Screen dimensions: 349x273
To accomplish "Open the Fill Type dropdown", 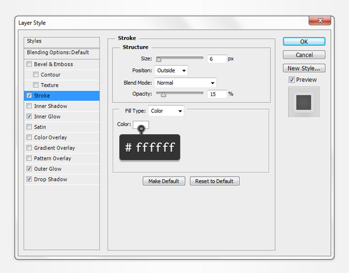I will [166, 111].
